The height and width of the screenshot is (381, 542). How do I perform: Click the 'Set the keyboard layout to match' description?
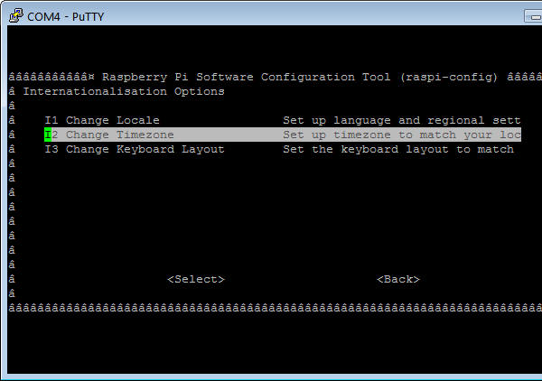click(398, 149)
